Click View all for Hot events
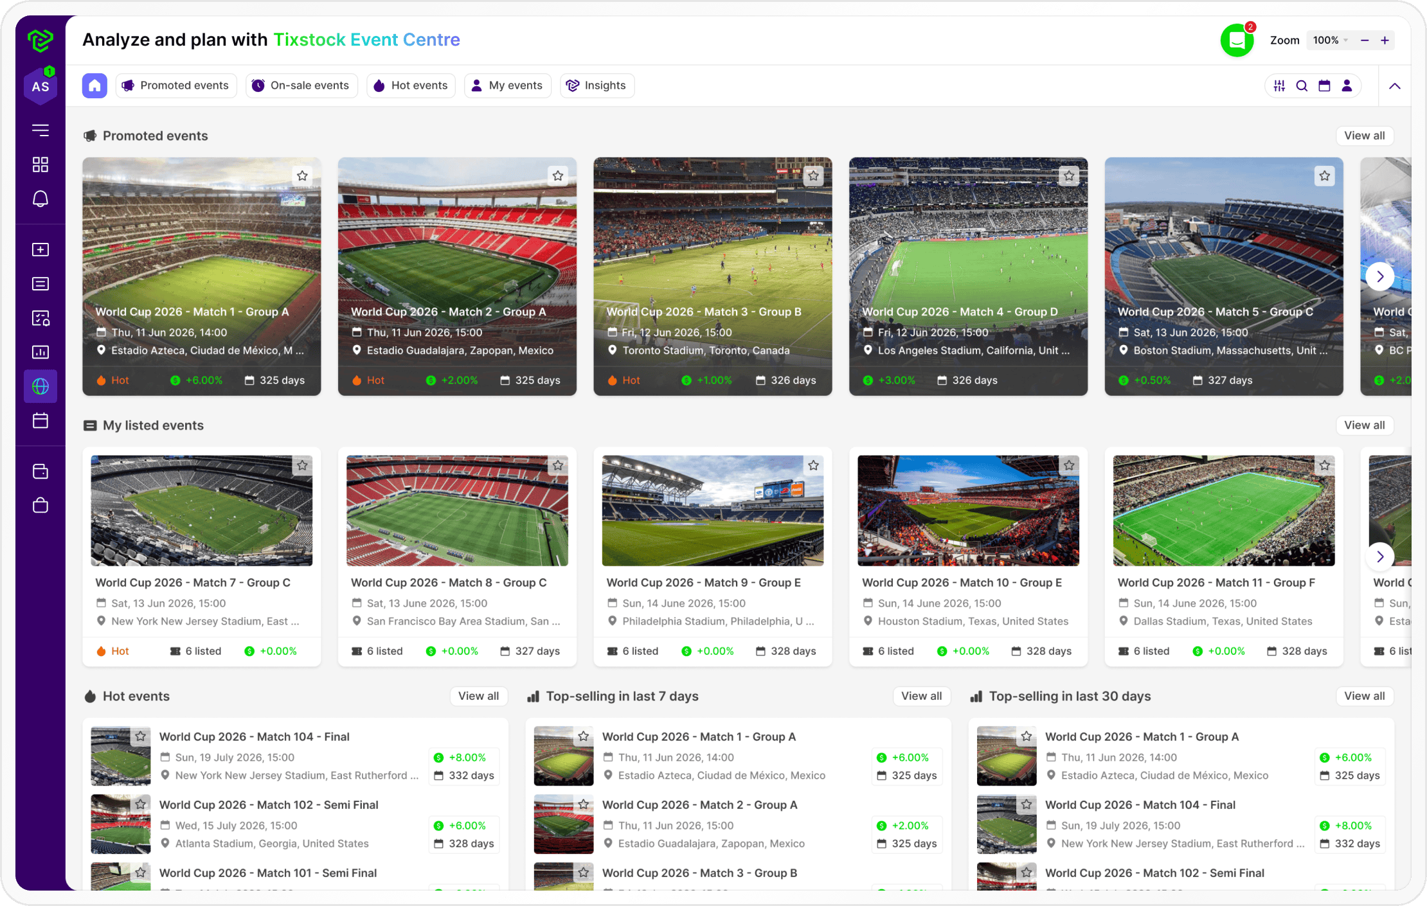1427x906 pixels. click(x=478, y=696)
